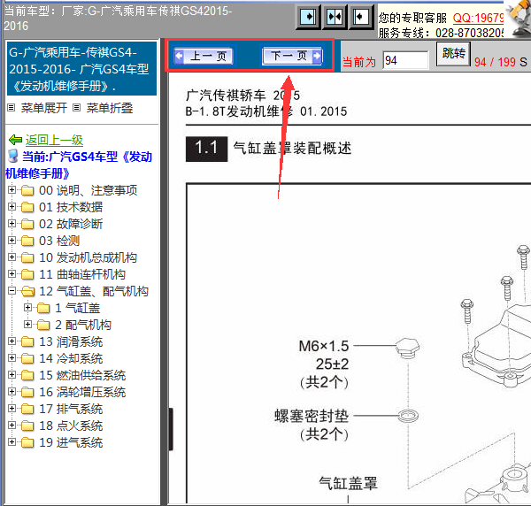Select 17 排气系统 tree item
Image resolution: width=531 pixels, height=506 pixels.
click(x=71, y=409)
